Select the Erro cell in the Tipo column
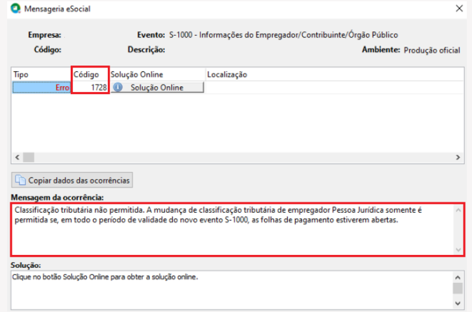Image resolution: width=472 pixels, height=312 pixels. coord(42,88)
